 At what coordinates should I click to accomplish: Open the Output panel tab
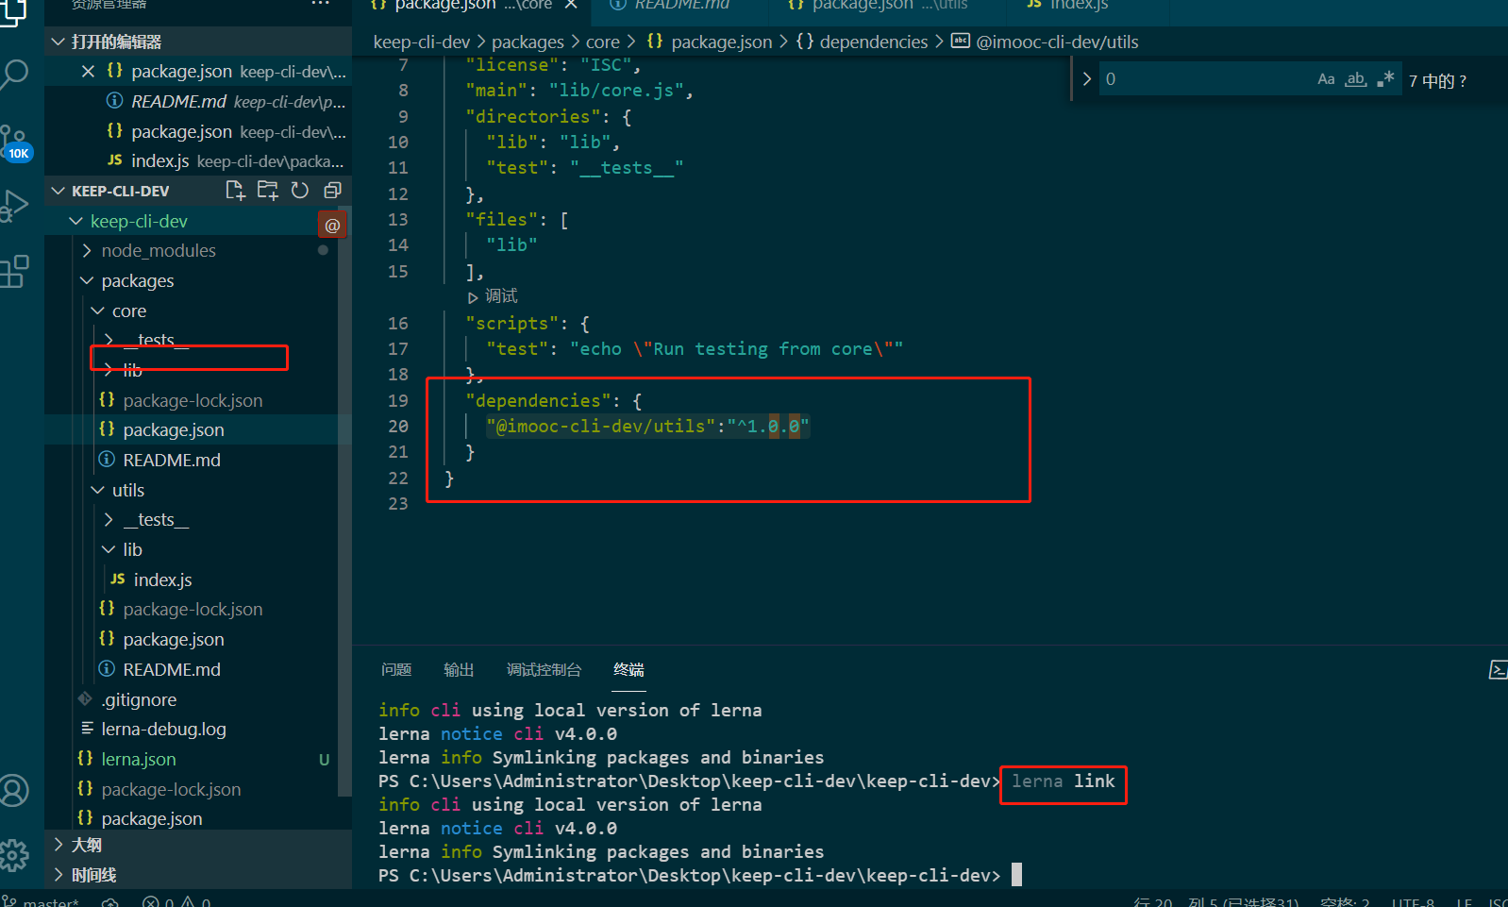(x=459, y=669)
